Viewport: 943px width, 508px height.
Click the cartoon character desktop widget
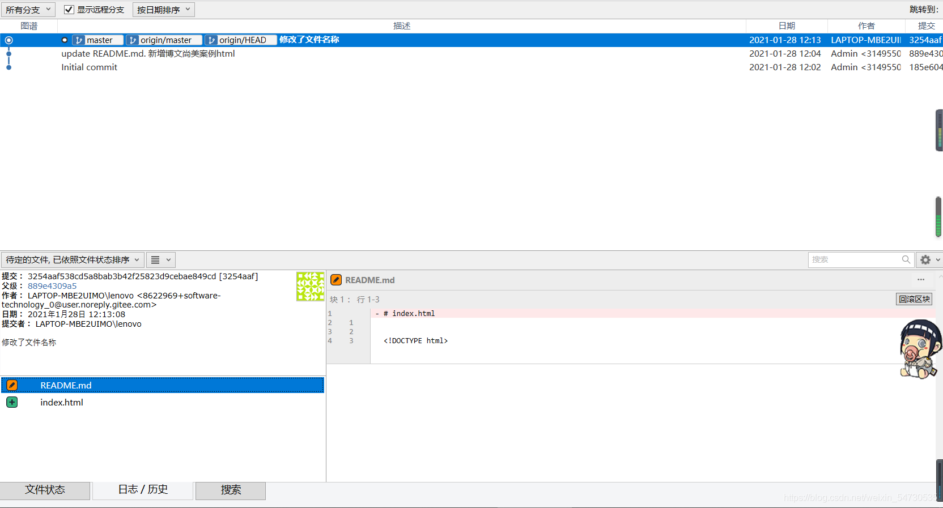920,349
